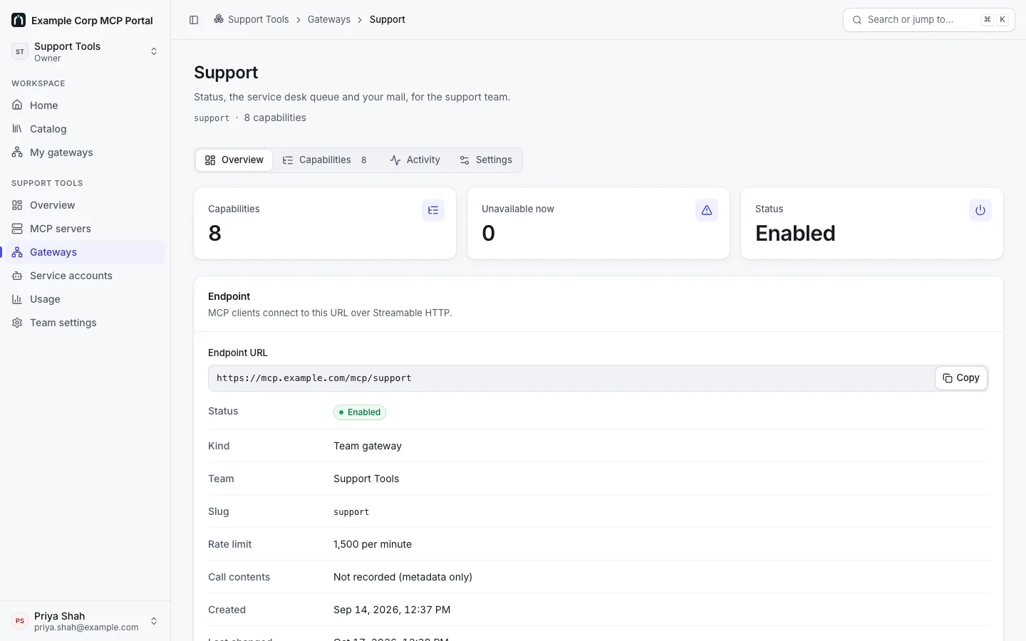
Task: Click the Status card power icon
Action: [980, 210]
